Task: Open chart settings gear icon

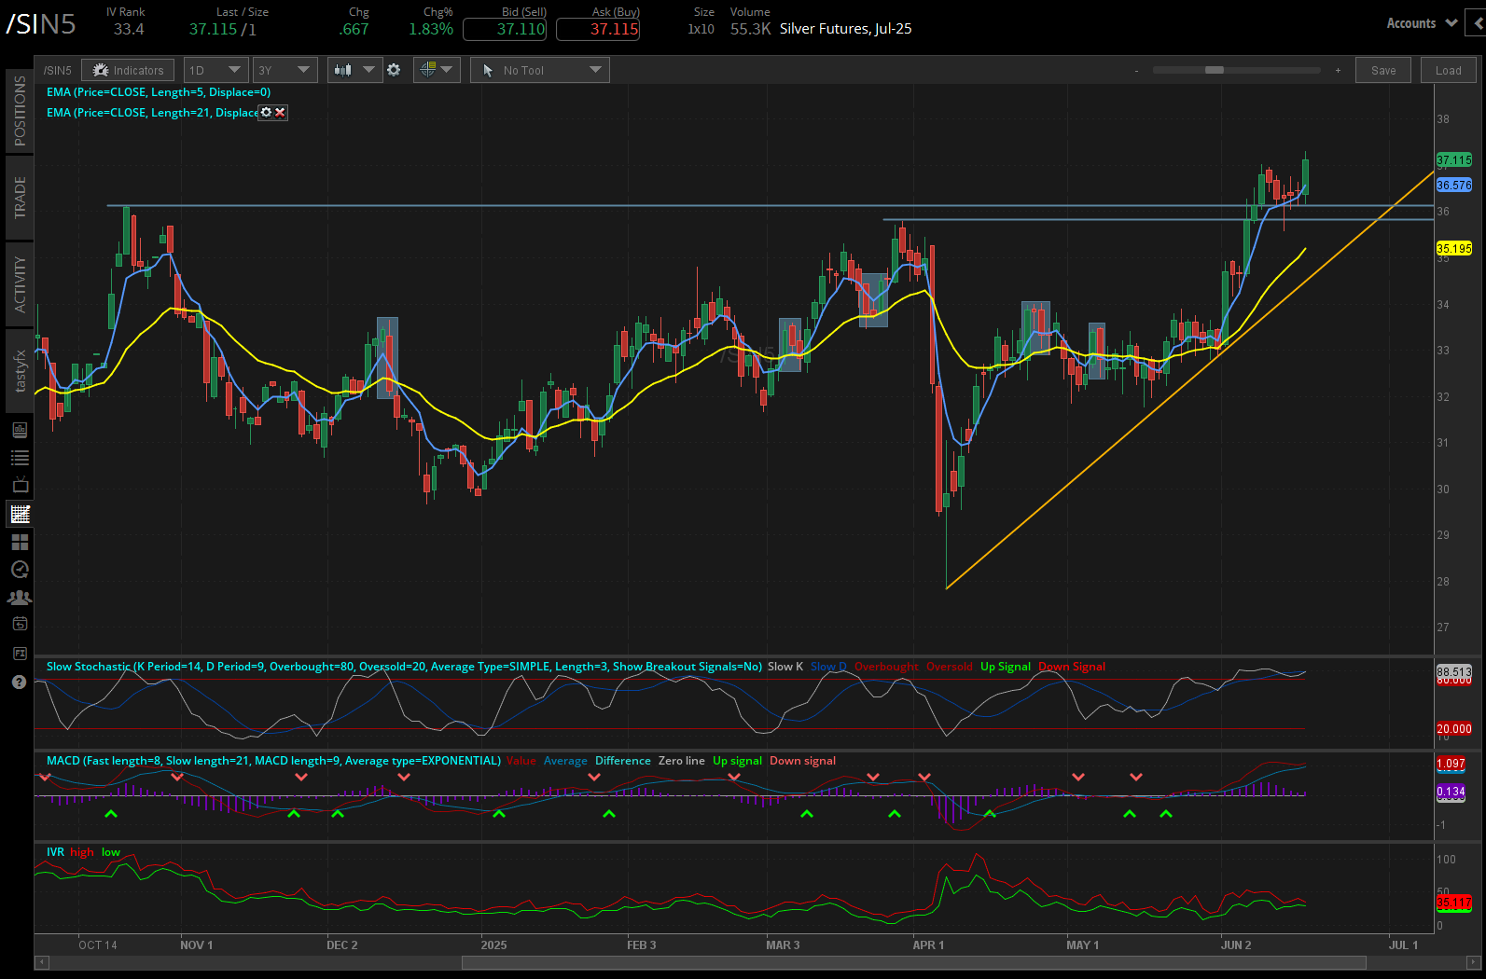Action: (394, 70)
